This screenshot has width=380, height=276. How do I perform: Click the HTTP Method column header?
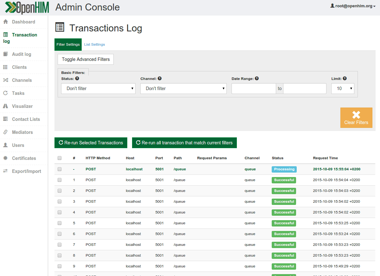click(x=98, y=158)
